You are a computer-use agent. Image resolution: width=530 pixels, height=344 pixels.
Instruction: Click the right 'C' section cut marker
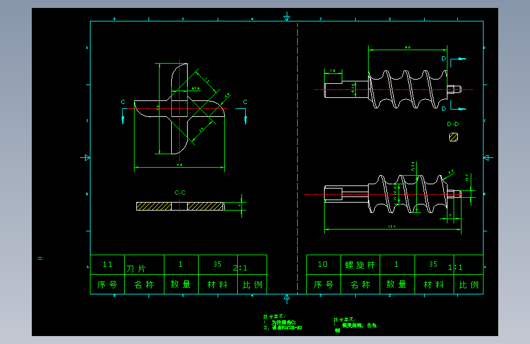pyautogui.click(x=245, y=102)
